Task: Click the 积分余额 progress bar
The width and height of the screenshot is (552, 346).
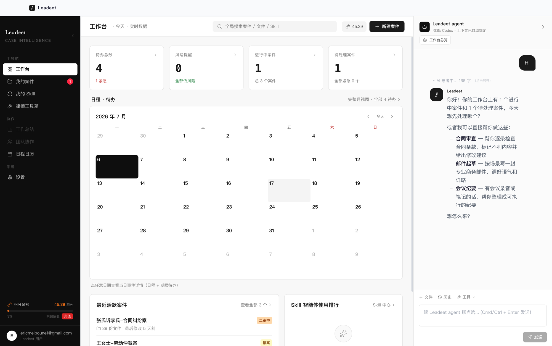Action: (x=40, y=311)
